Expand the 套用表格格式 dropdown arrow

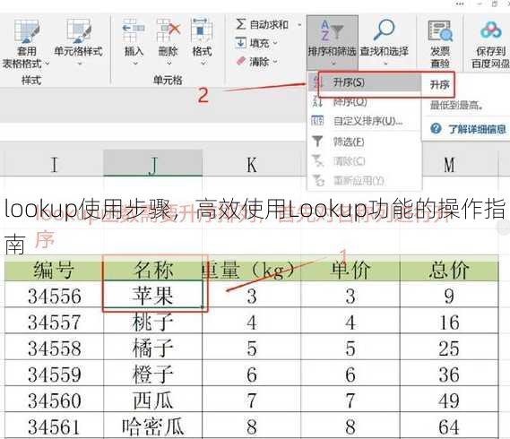pos(48,64)
